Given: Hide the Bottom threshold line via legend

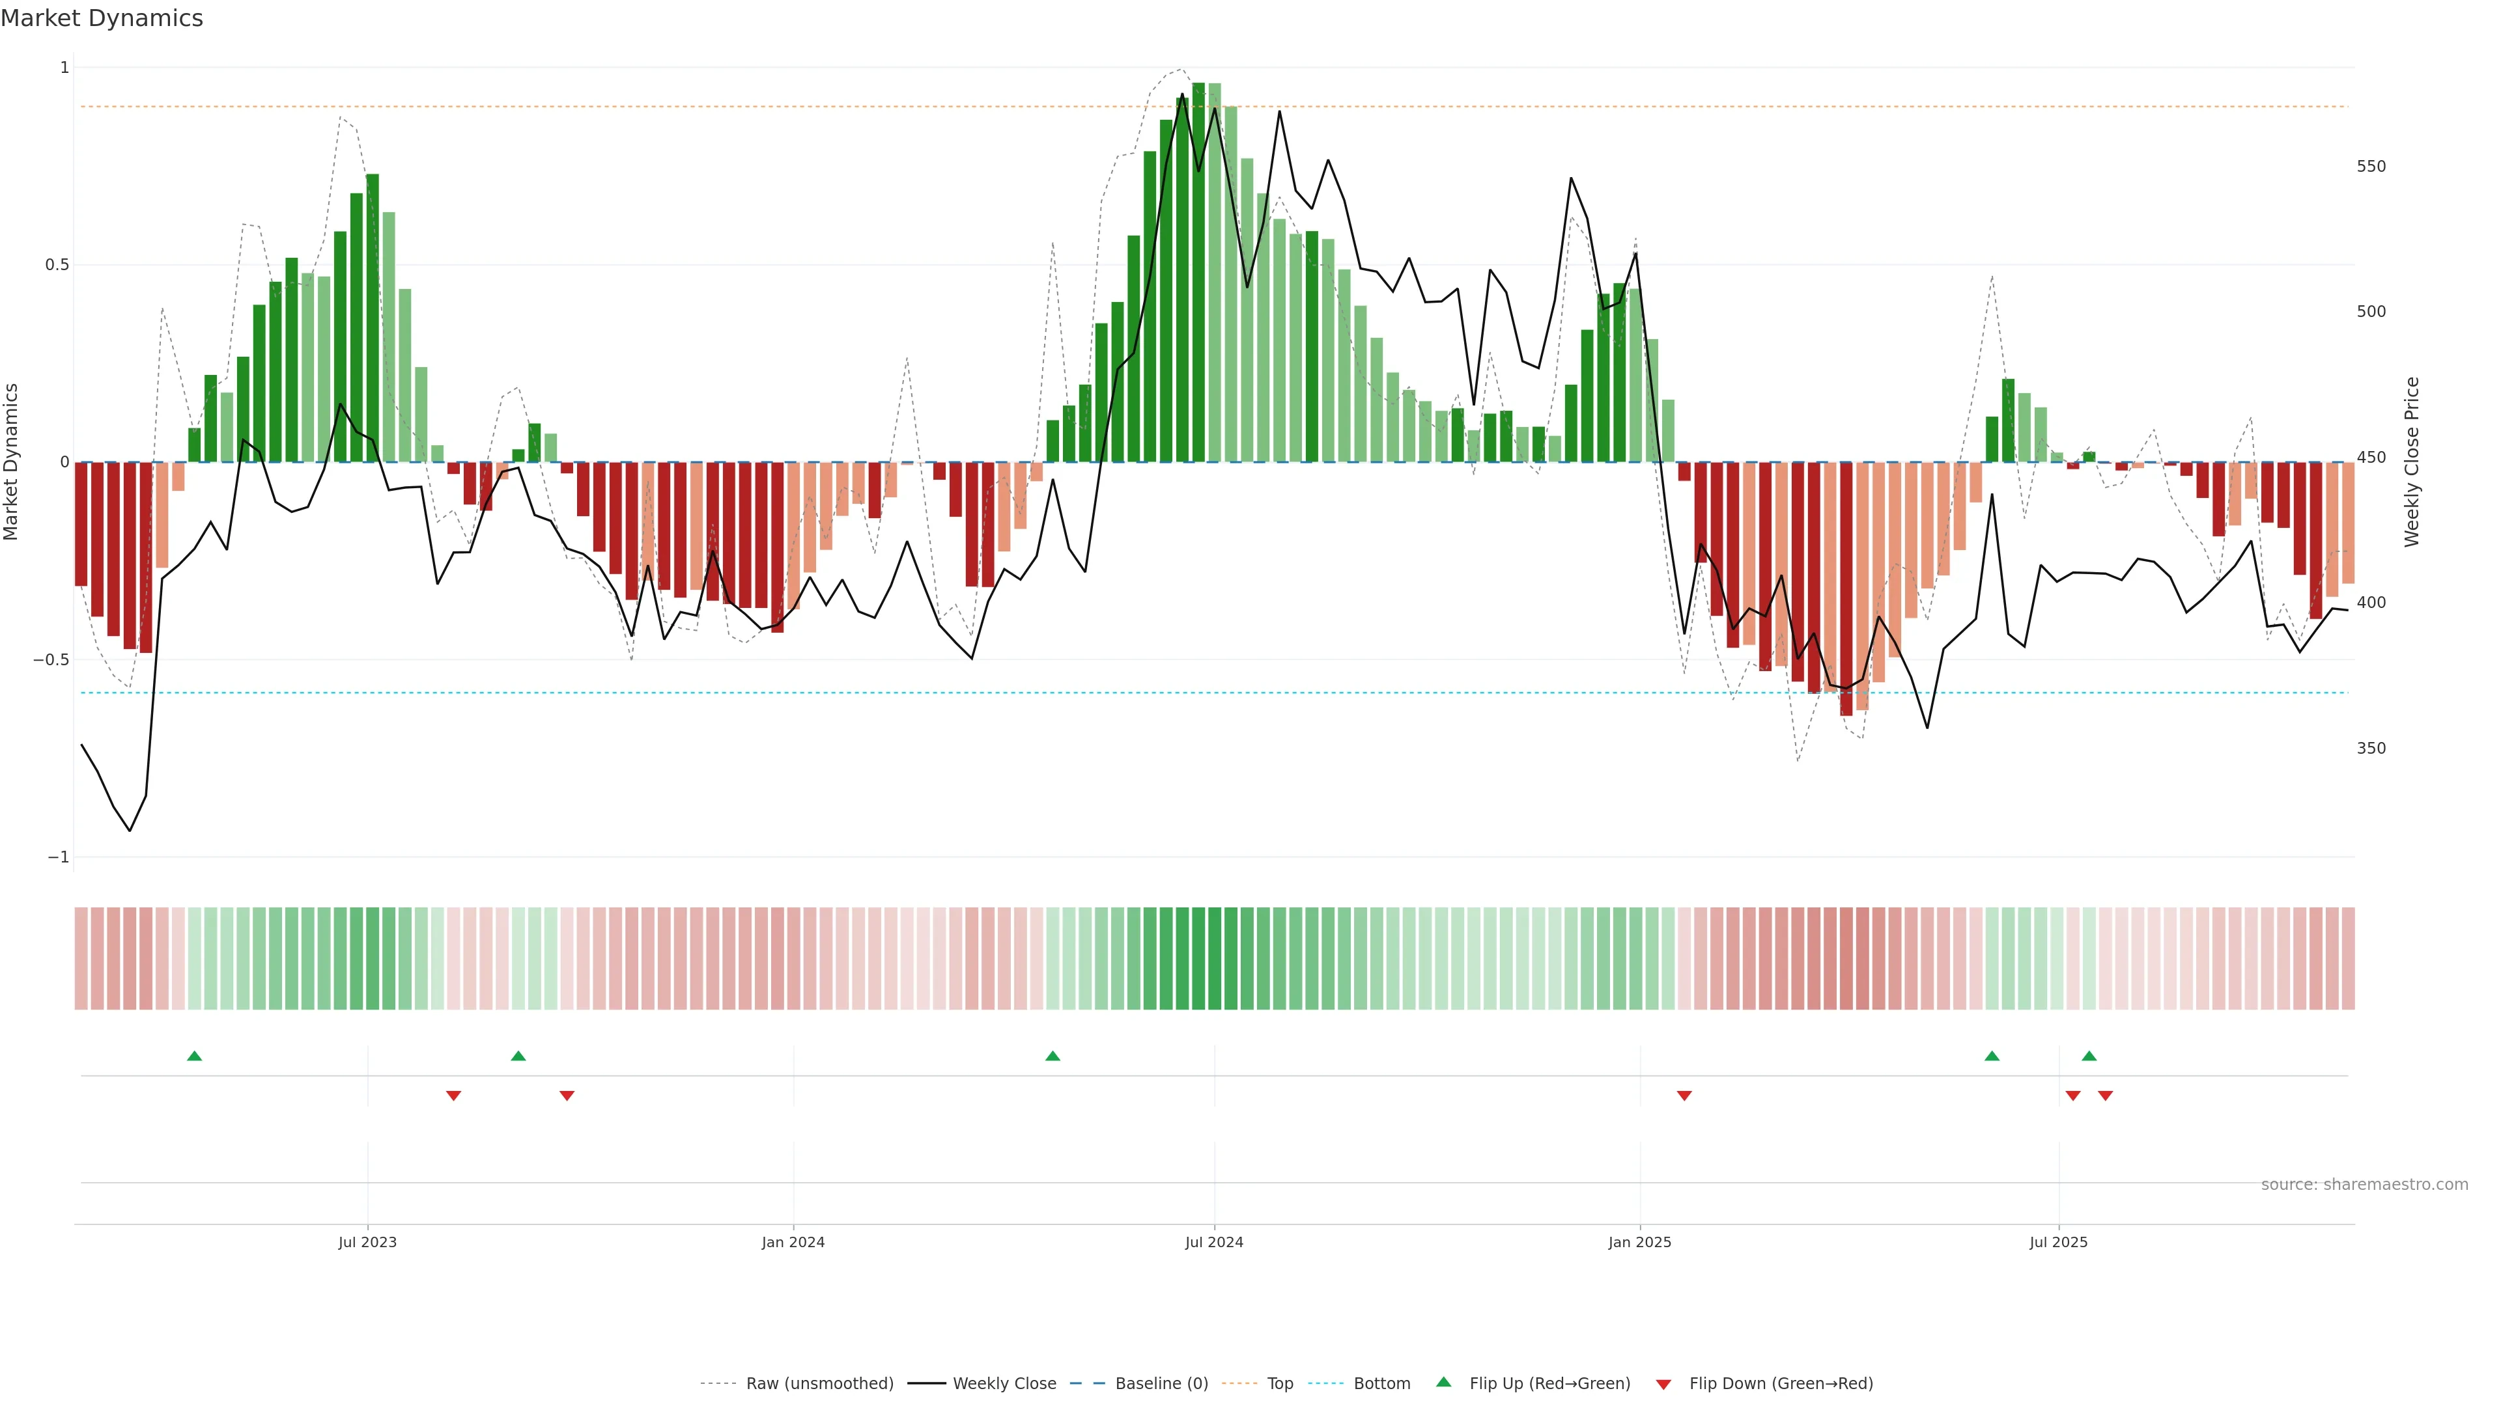Looking at the screenshot, I should [1381, 1384].
